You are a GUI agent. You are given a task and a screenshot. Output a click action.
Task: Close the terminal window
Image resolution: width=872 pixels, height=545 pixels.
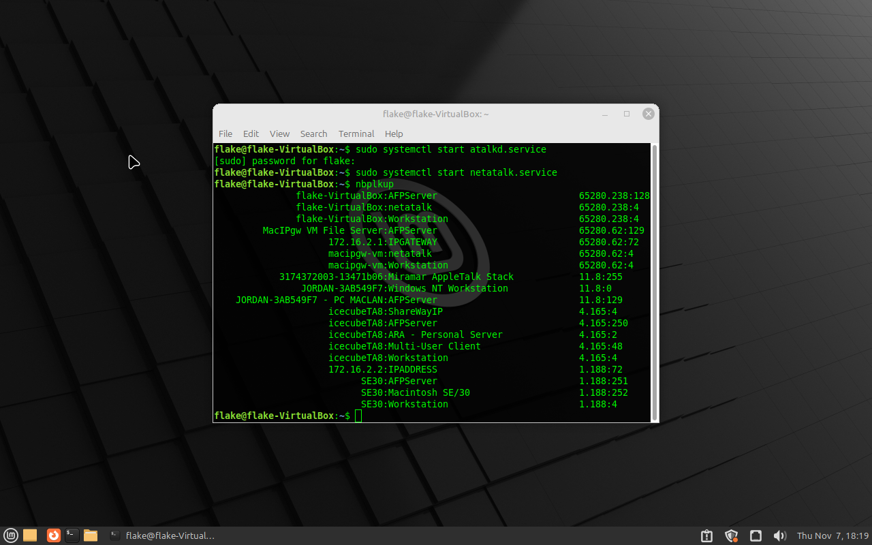649,114
